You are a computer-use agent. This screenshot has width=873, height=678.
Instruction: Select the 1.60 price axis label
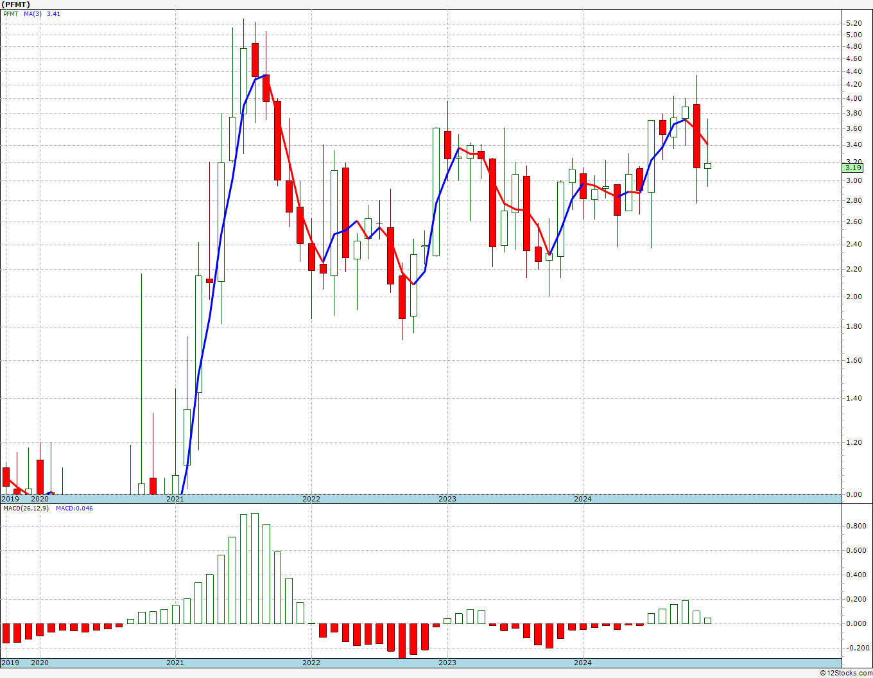854,360
